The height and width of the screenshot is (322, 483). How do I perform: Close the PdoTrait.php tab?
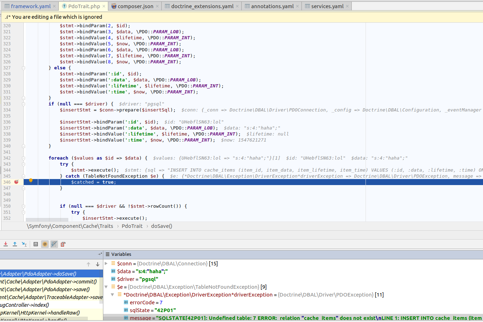(104, 6)
